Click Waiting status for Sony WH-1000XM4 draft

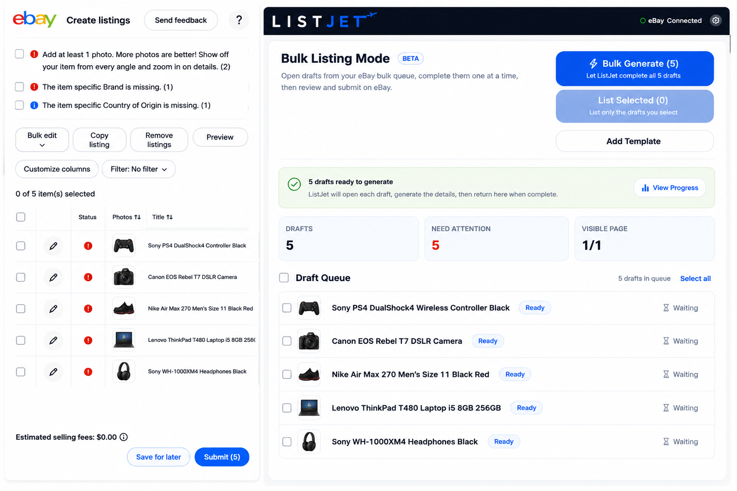(x=680, y=442)
